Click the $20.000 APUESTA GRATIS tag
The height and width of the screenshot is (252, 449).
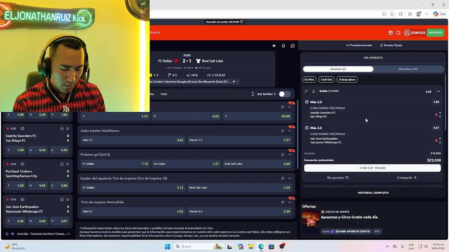(347, 231)
